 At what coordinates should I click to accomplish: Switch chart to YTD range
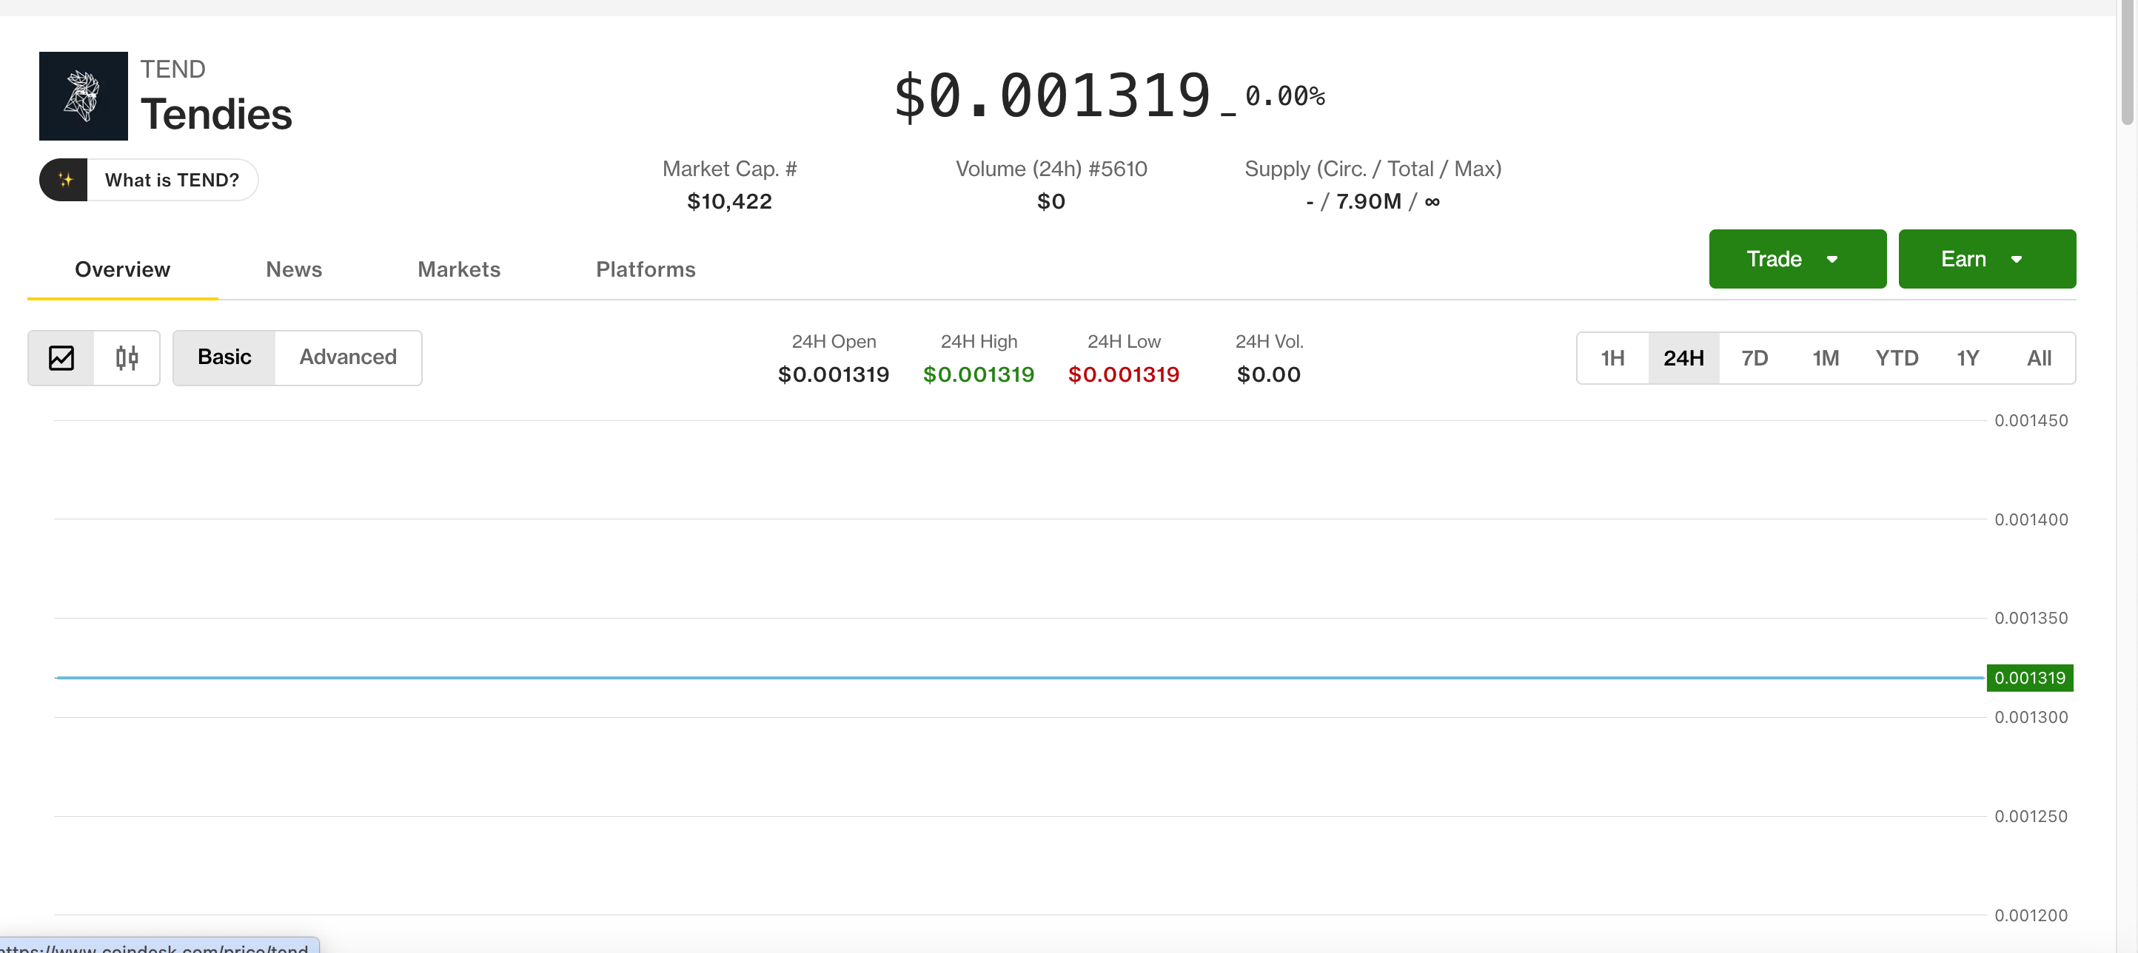point(1897,357)
